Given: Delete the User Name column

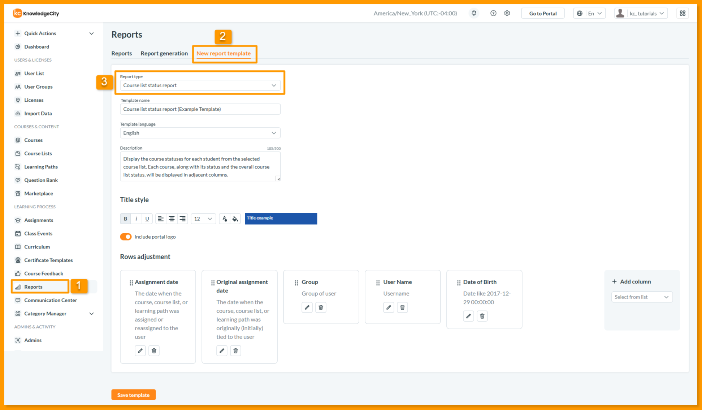Looking at the screenshot, I should click(402, 307).
